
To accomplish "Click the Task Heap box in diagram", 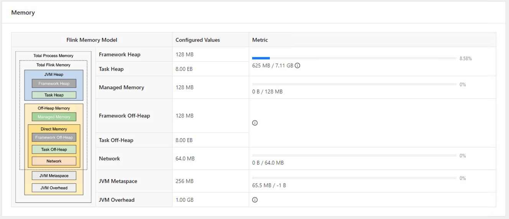I will coord(54,95).
